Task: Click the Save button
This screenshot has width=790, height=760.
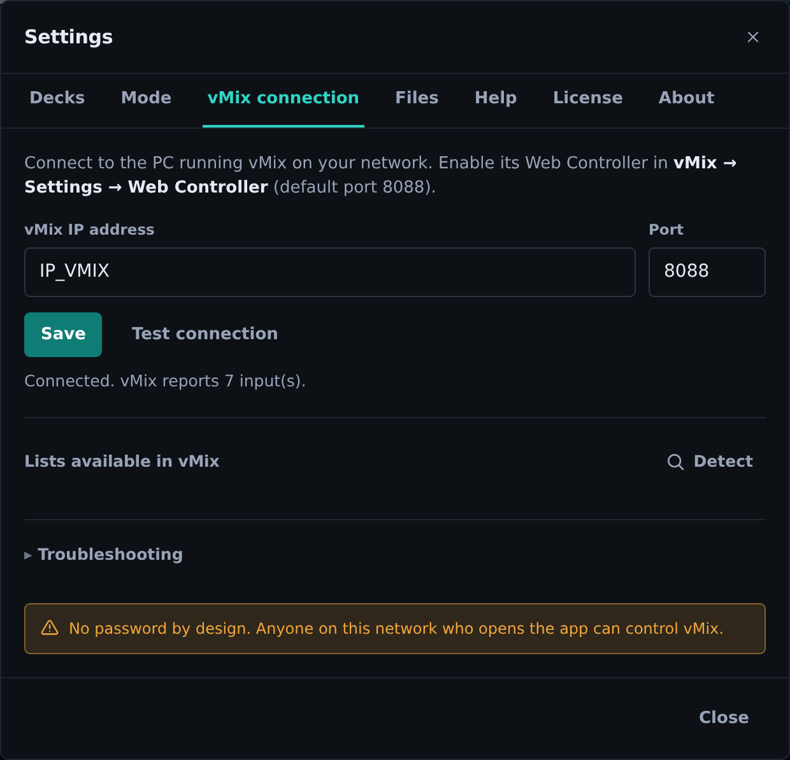Action: point(63,334)
